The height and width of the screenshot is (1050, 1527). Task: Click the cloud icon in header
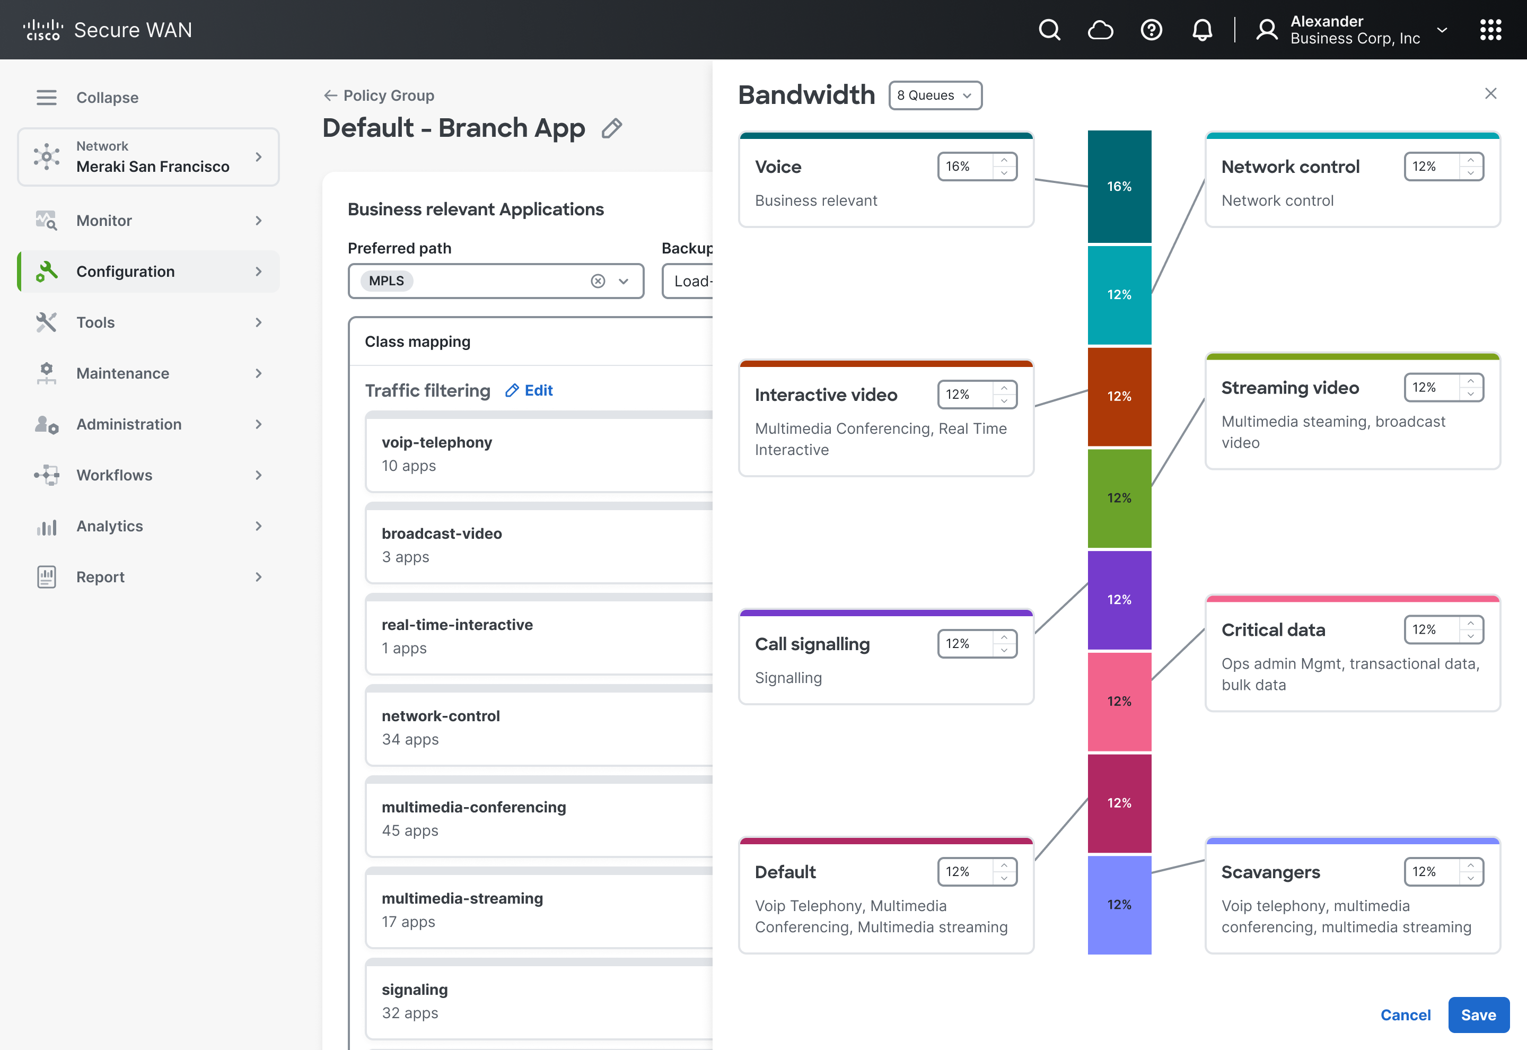coord(1100,30)
